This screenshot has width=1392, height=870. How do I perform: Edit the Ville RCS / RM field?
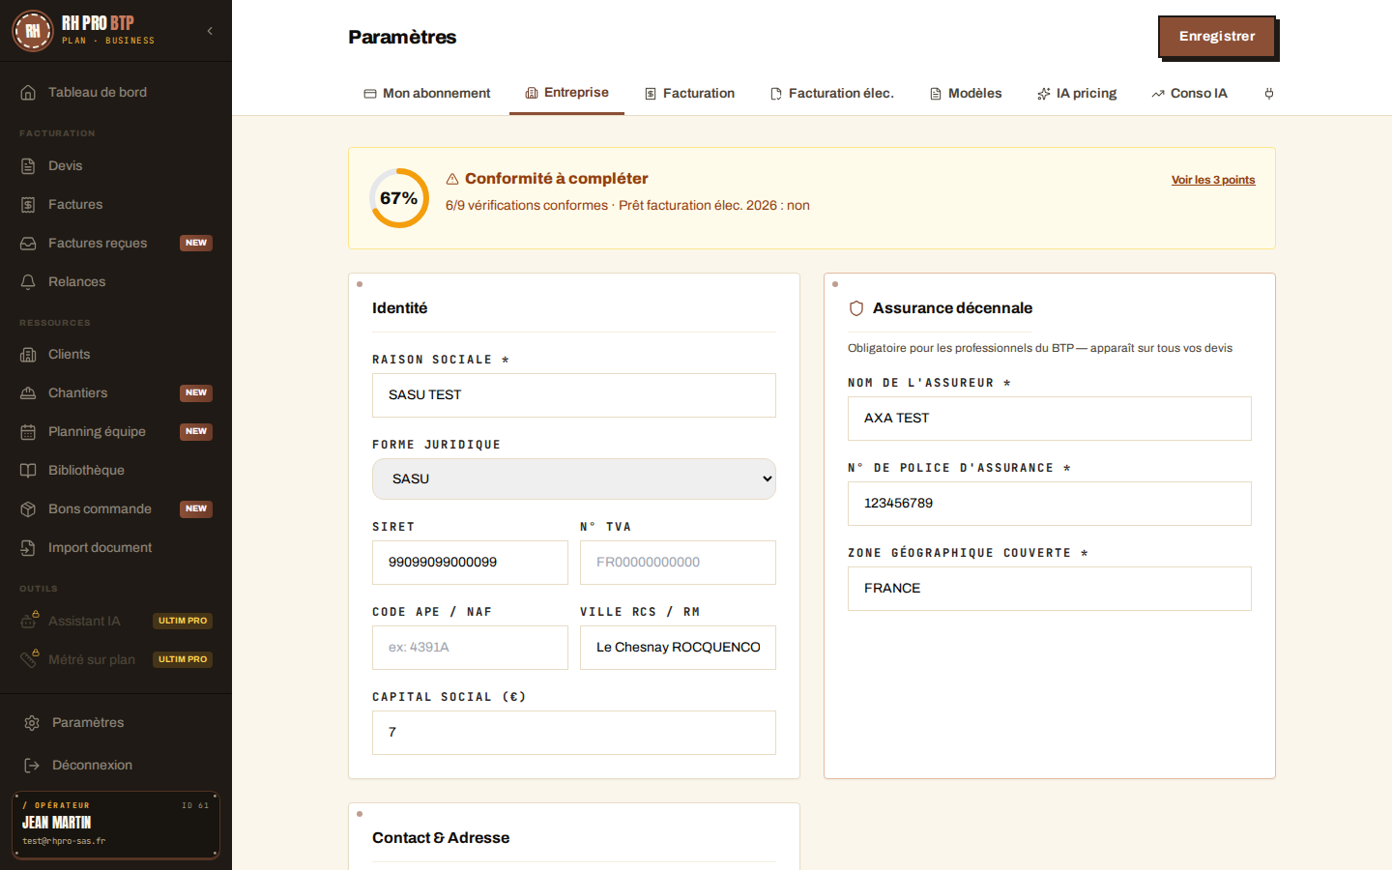678,648
